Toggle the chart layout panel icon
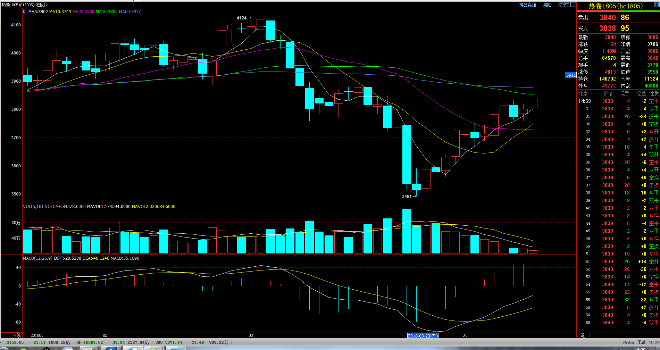The image size is (660, 350). tap(573, 5)
